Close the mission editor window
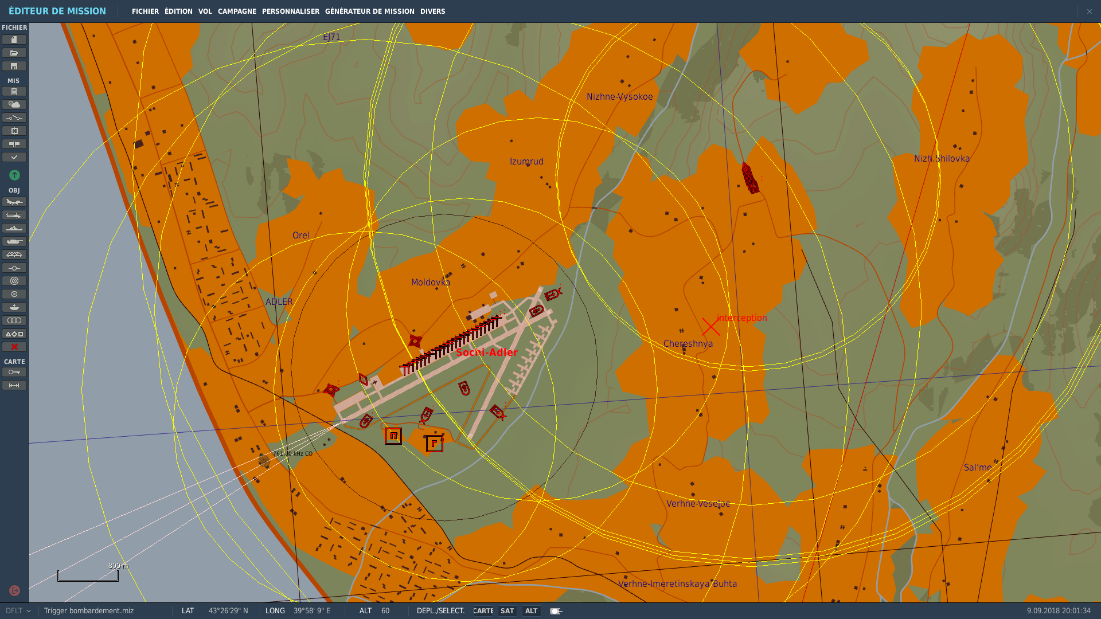The image size is (1101, 619). 1089,11
